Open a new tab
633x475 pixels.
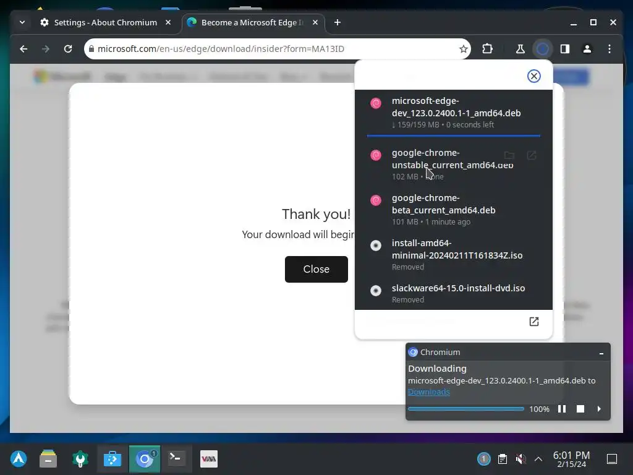click(x=338, y=22)
